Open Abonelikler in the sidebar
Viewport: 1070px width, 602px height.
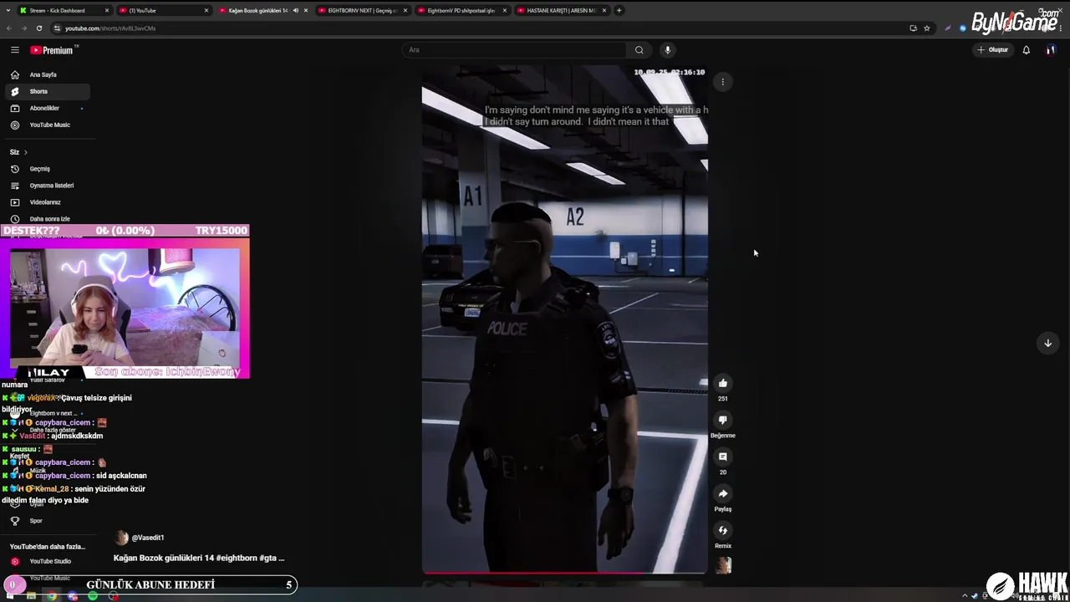click(47, 108)
